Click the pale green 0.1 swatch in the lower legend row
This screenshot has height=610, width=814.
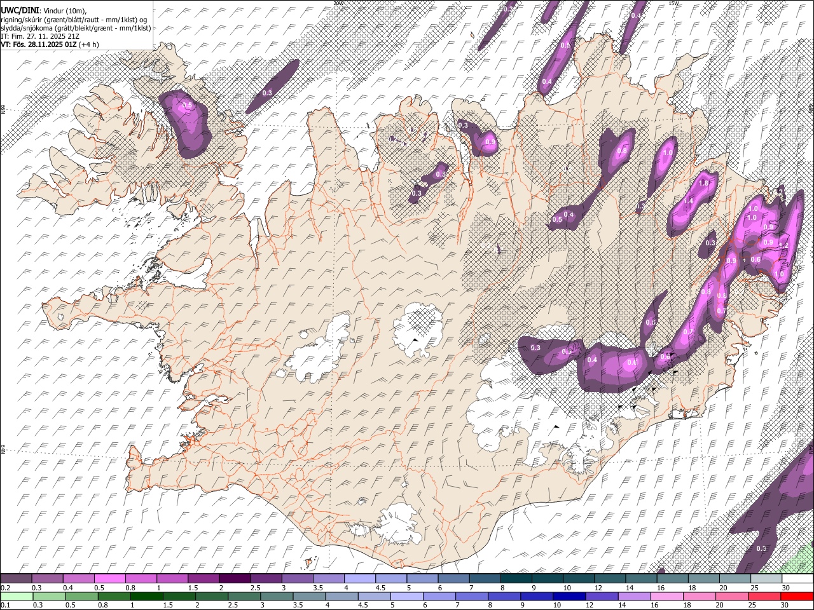click(x=17, y=597)
